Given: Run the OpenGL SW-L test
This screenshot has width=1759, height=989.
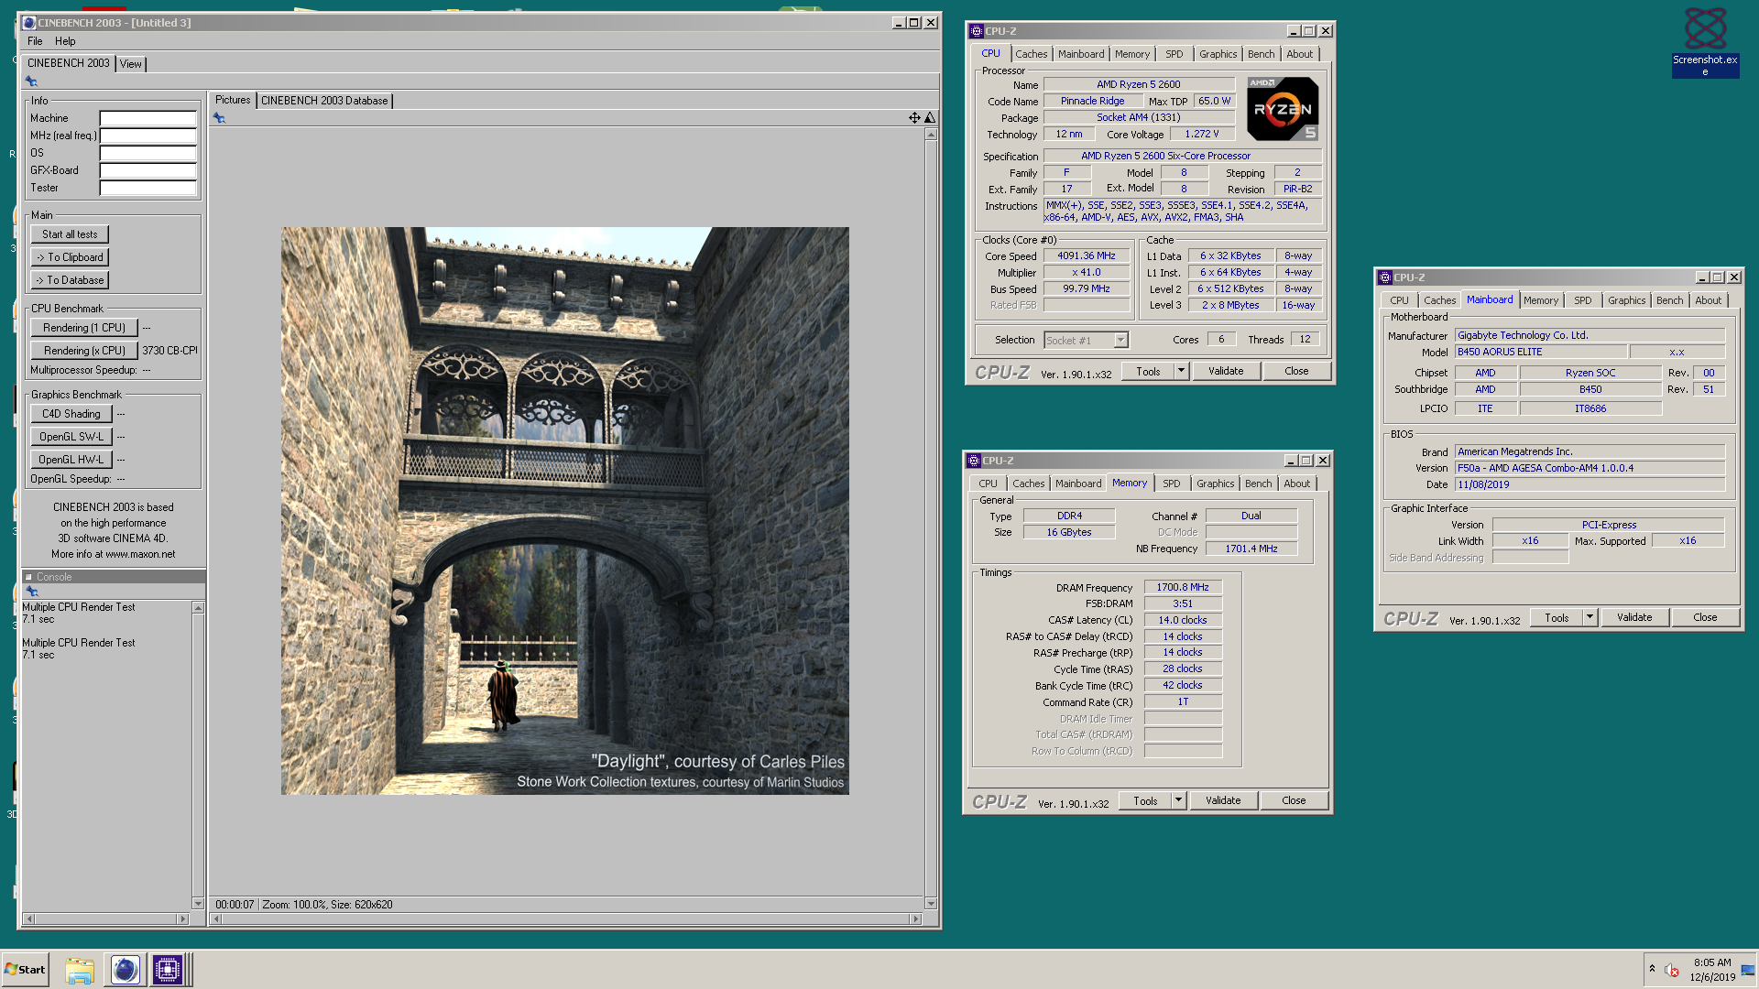Looking at the screenshot, I should click(x=71, y=437).
